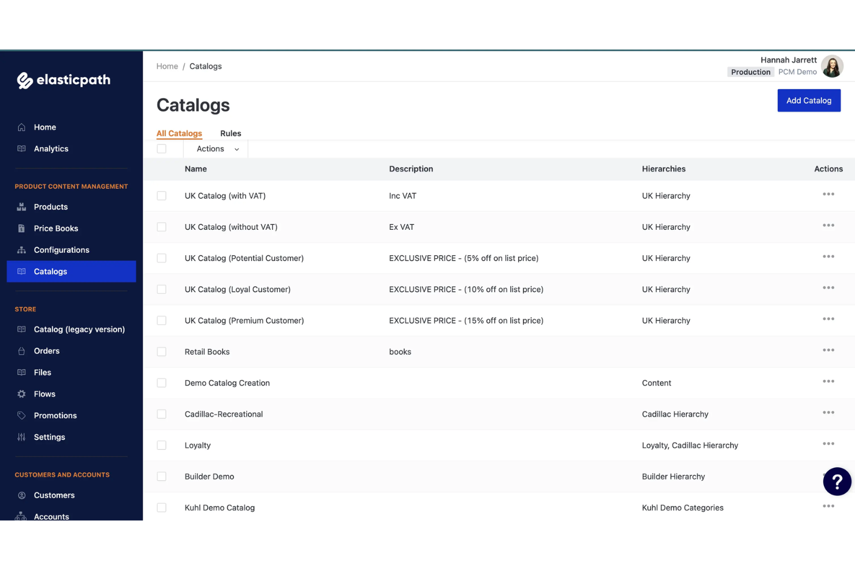Open the Promotions section
Viewport: 855px width, 570px height.
coord(55,415)
